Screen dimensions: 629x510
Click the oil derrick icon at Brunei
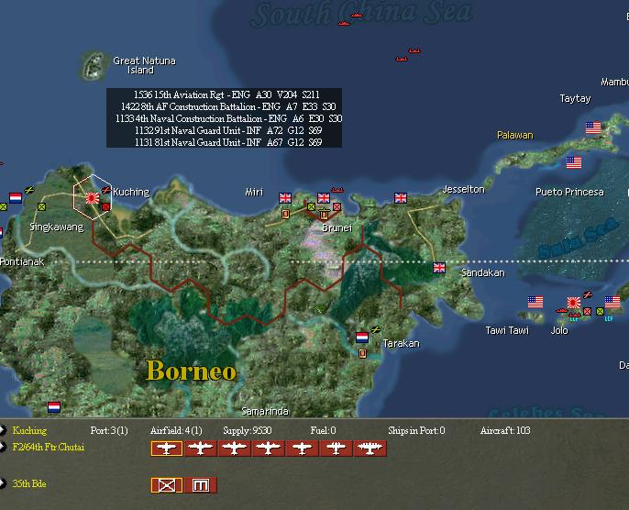(x=324, y=214)
